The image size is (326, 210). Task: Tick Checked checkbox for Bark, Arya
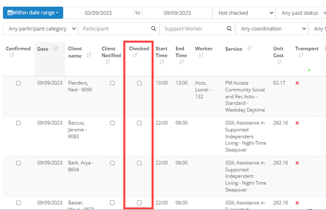tap(139, 163)
